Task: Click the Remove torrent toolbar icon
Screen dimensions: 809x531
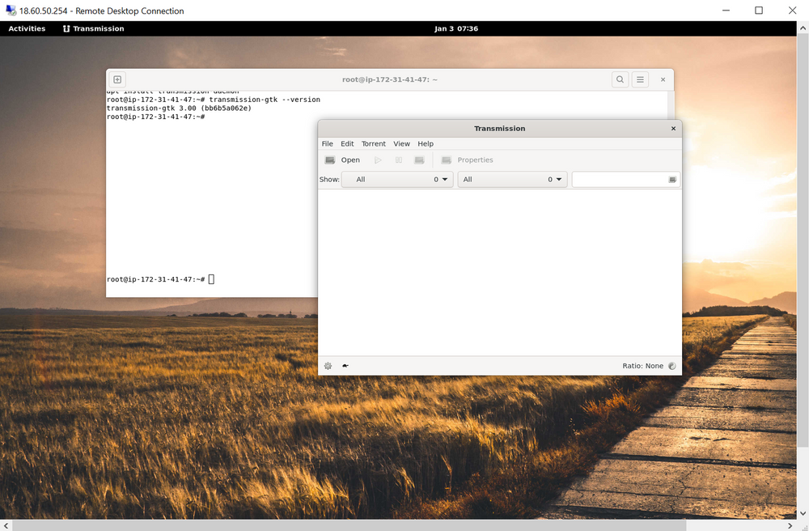Action: pyautogui.click(x=419, y=159)
